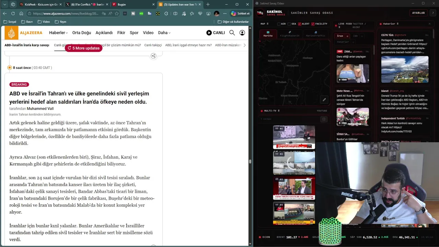Open the Fikir section

pos(121,33)
